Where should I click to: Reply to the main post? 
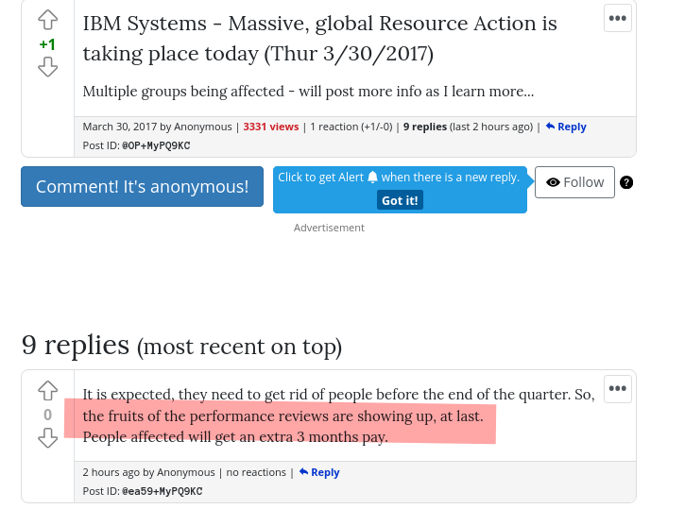coord(566,127)
